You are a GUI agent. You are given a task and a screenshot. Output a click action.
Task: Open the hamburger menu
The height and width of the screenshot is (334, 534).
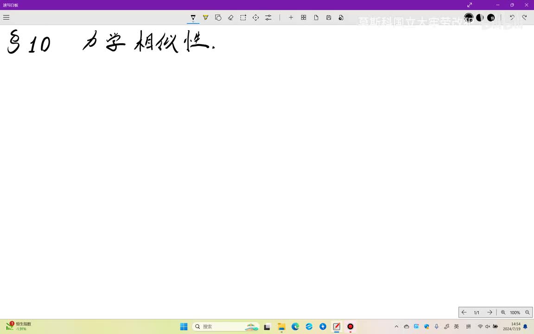point(6,17)
